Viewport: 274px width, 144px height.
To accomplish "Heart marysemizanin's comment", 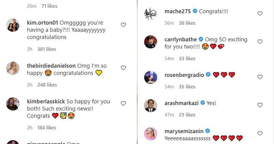I will click(x=260, y=133).
